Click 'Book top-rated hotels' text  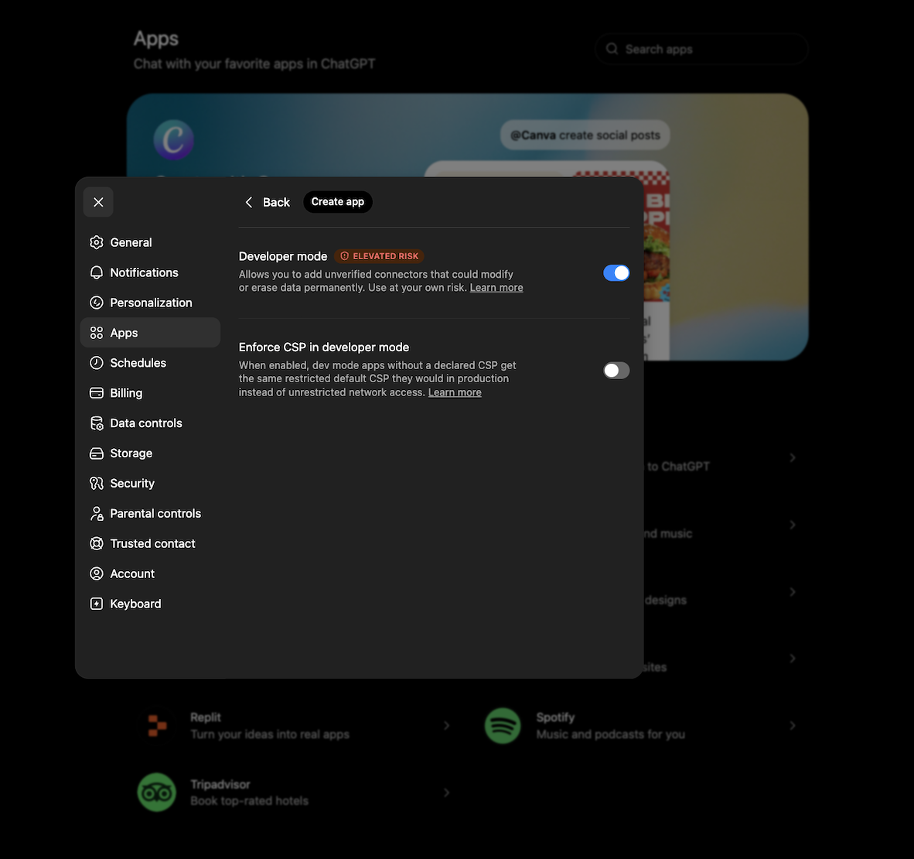tap(249, 801)
